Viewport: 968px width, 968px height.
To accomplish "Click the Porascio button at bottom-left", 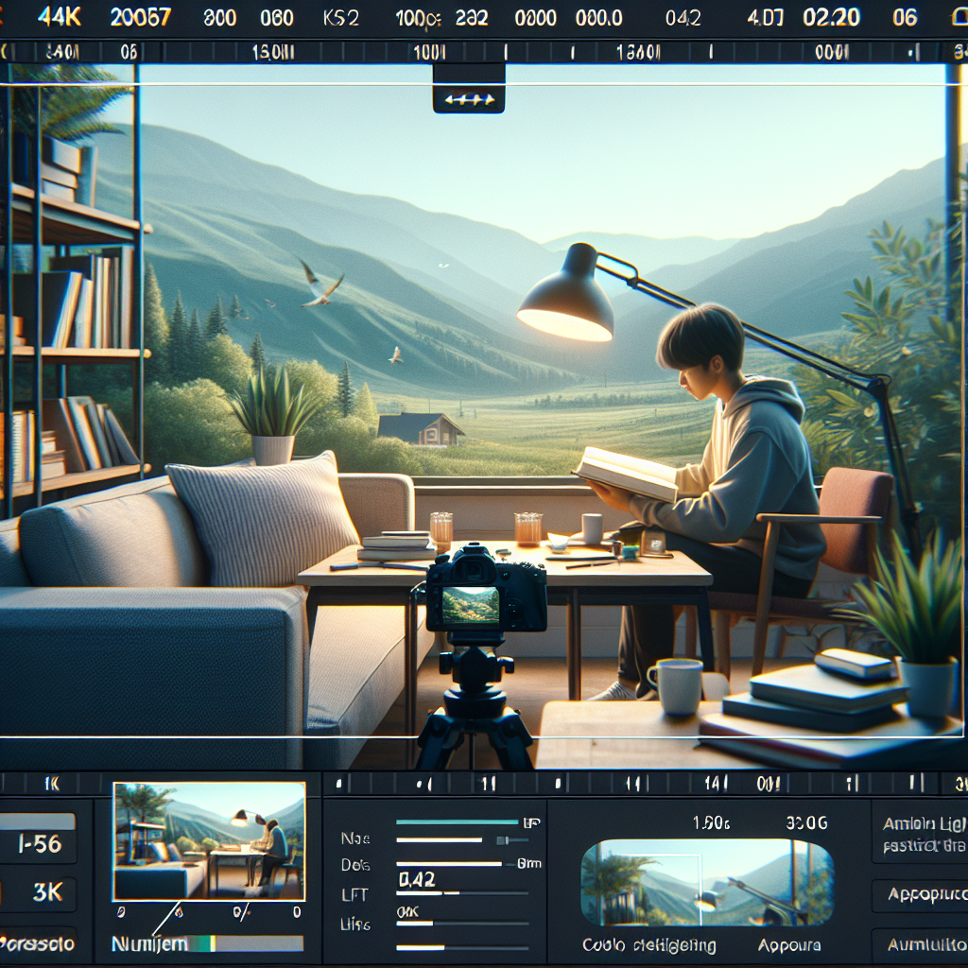I will [x=37, y=943].
